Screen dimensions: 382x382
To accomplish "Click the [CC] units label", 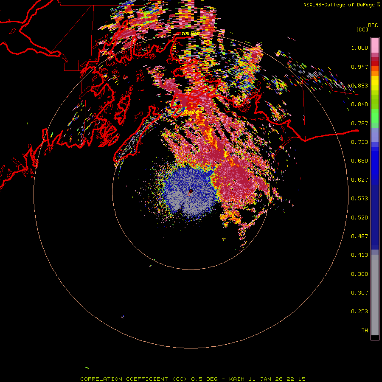I will (362, 29).
